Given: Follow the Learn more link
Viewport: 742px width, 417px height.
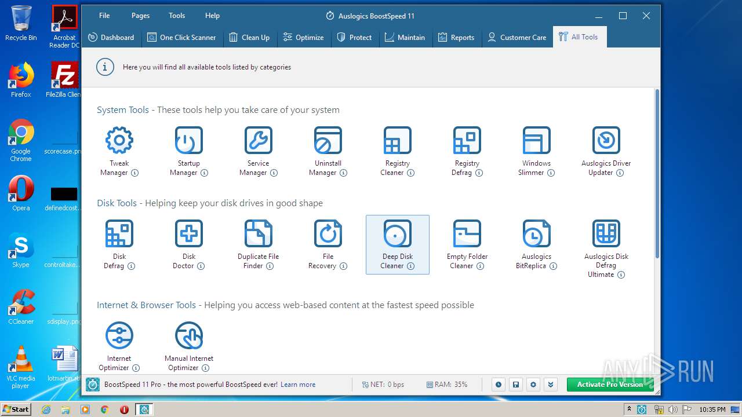Looking at the screenshot, I should (298, 385).
